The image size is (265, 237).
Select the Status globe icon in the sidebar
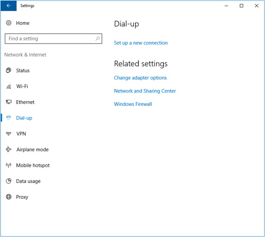[9, 71]
